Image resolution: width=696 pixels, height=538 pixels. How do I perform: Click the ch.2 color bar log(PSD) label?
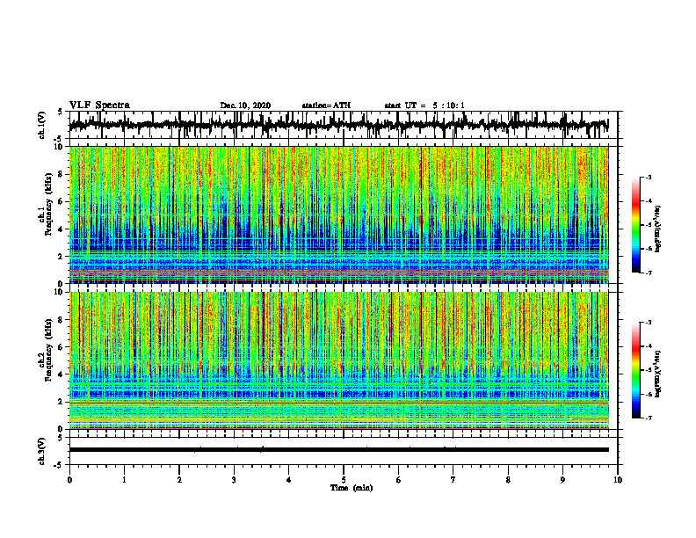(658, 374)
